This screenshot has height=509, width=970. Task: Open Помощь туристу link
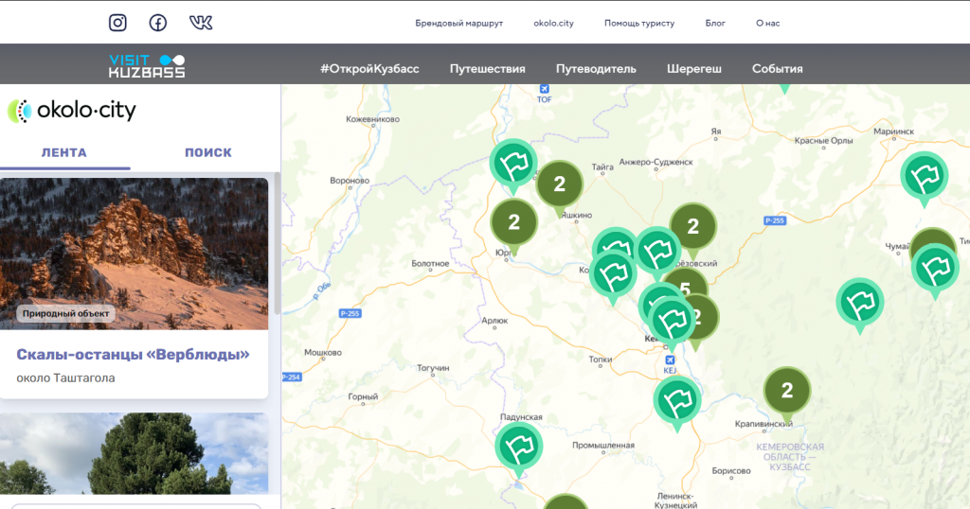639,24
